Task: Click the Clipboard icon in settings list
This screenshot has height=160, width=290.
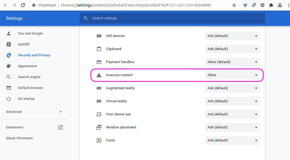Action: (99, 49)
